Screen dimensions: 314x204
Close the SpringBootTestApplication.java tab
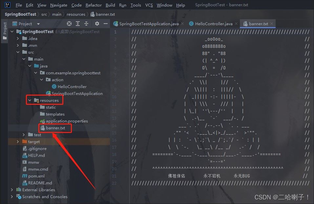click(182, 24)
